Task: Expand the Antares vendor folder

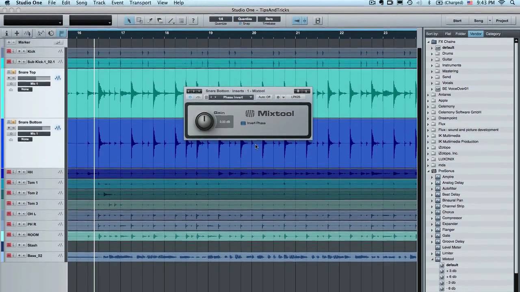Action: click(428, 94)
